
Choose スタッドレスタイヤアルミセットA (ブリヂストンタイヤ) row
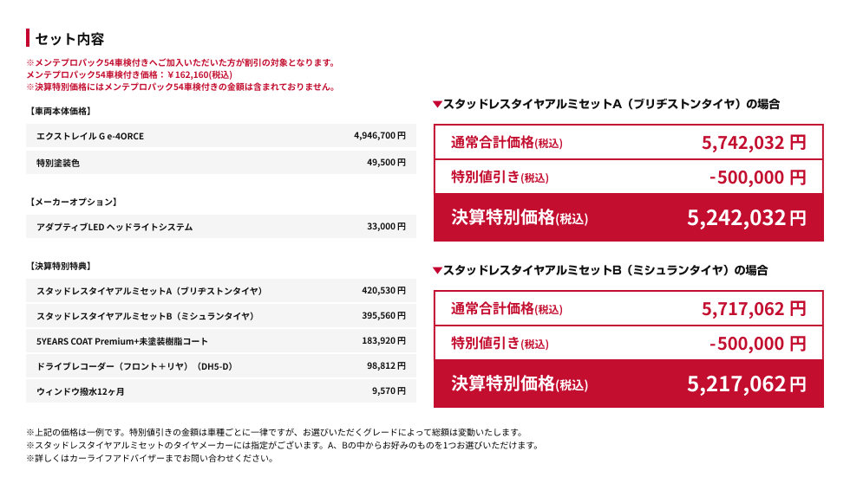click(x=221, y=290)
